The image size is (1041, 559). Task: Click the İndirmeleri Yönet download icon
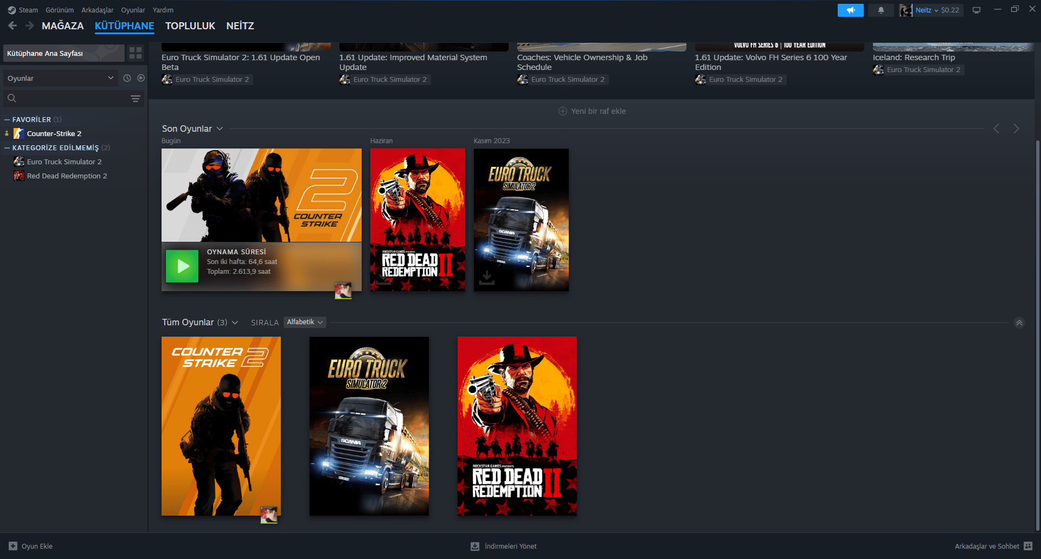(x=475, y=546)
